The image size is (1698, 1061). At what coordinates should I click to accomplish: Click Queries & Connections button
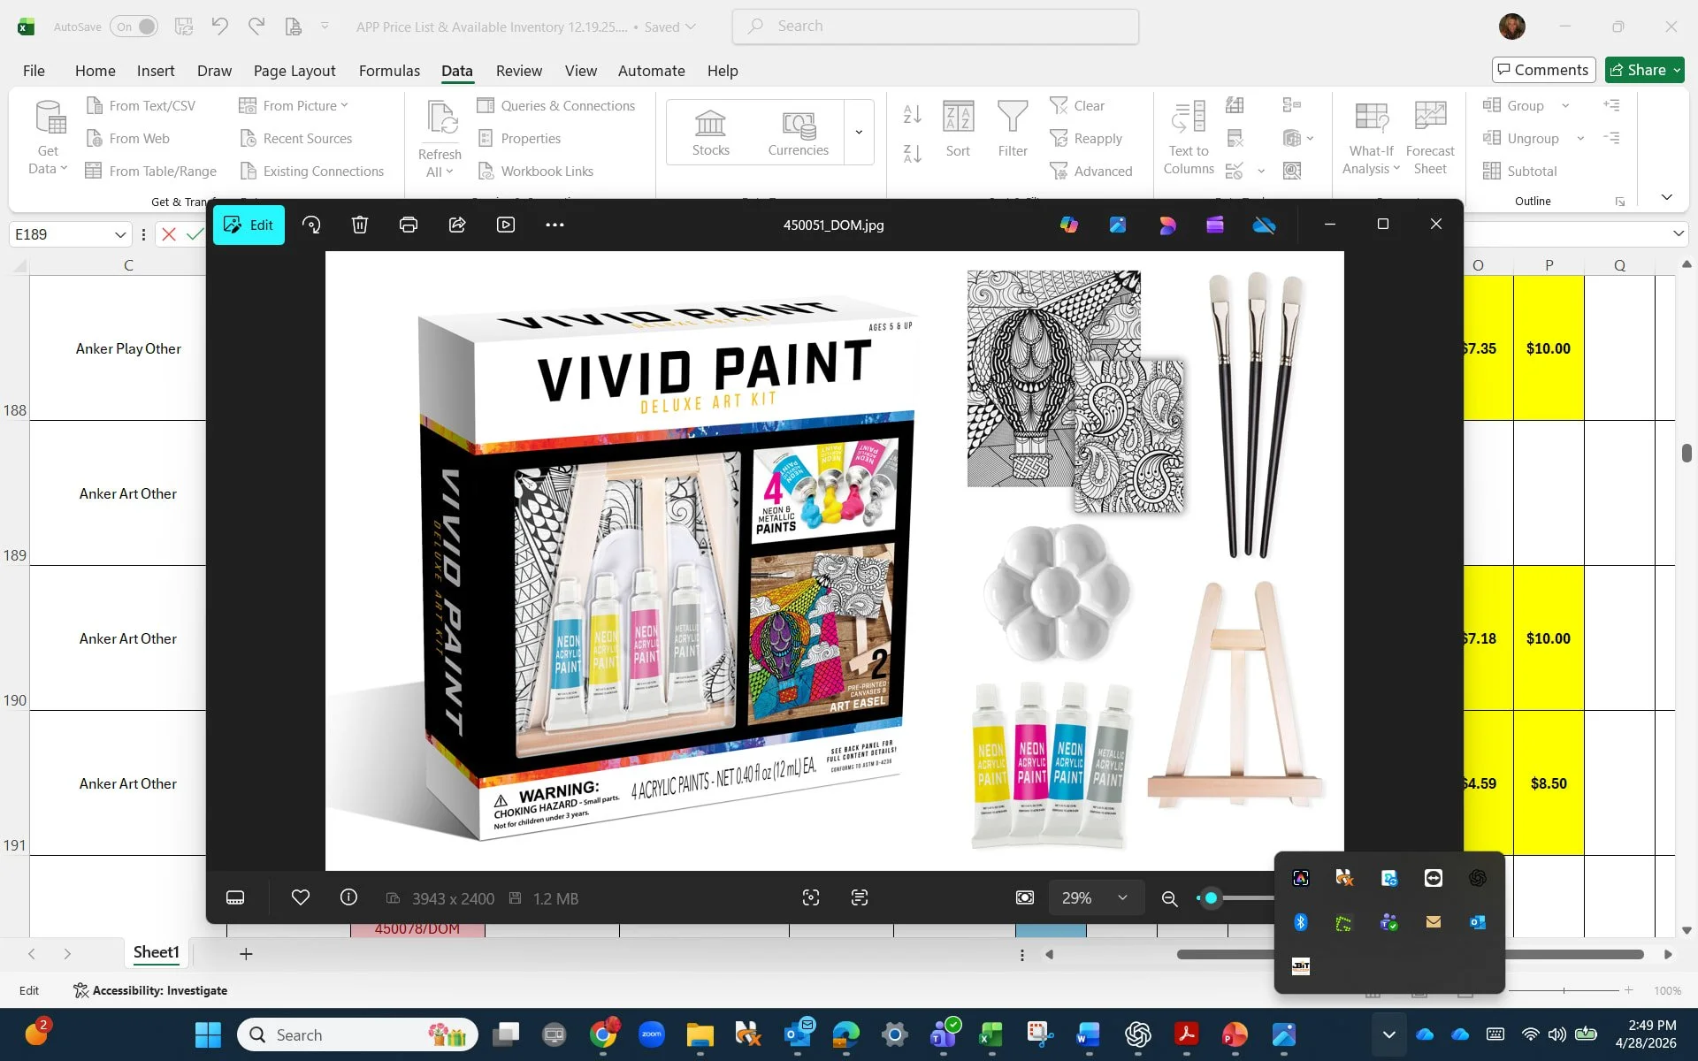tap(556, 105)
